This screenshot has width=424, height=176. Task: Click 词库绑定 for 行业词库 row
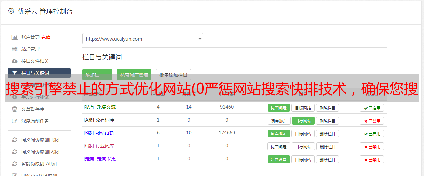(279, 146)
